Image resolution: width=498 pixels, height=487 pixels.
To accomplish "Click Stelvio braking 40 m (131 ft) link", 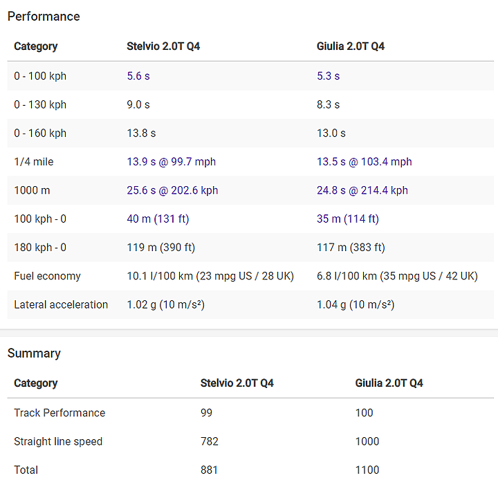I will point(158,219).
